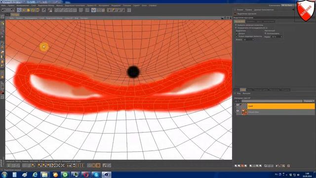
Task: Switch to Cinema 4D taskbar button
Action: [x=106, y=175]
